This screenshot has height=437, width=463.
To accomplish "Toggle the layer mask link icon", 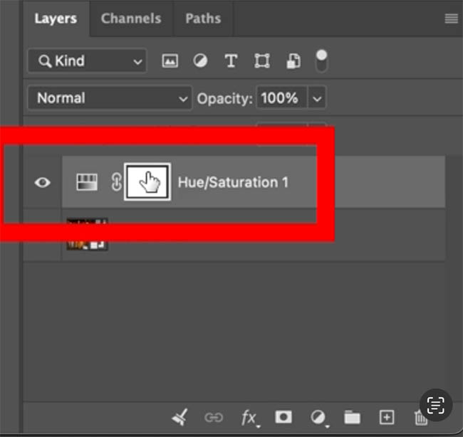I will (x=116, y=182).
